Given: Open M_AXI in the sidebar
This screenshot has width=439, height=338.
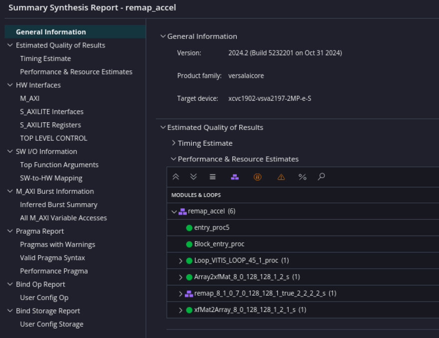Looking at the screenshot, I should coord(29,98).
